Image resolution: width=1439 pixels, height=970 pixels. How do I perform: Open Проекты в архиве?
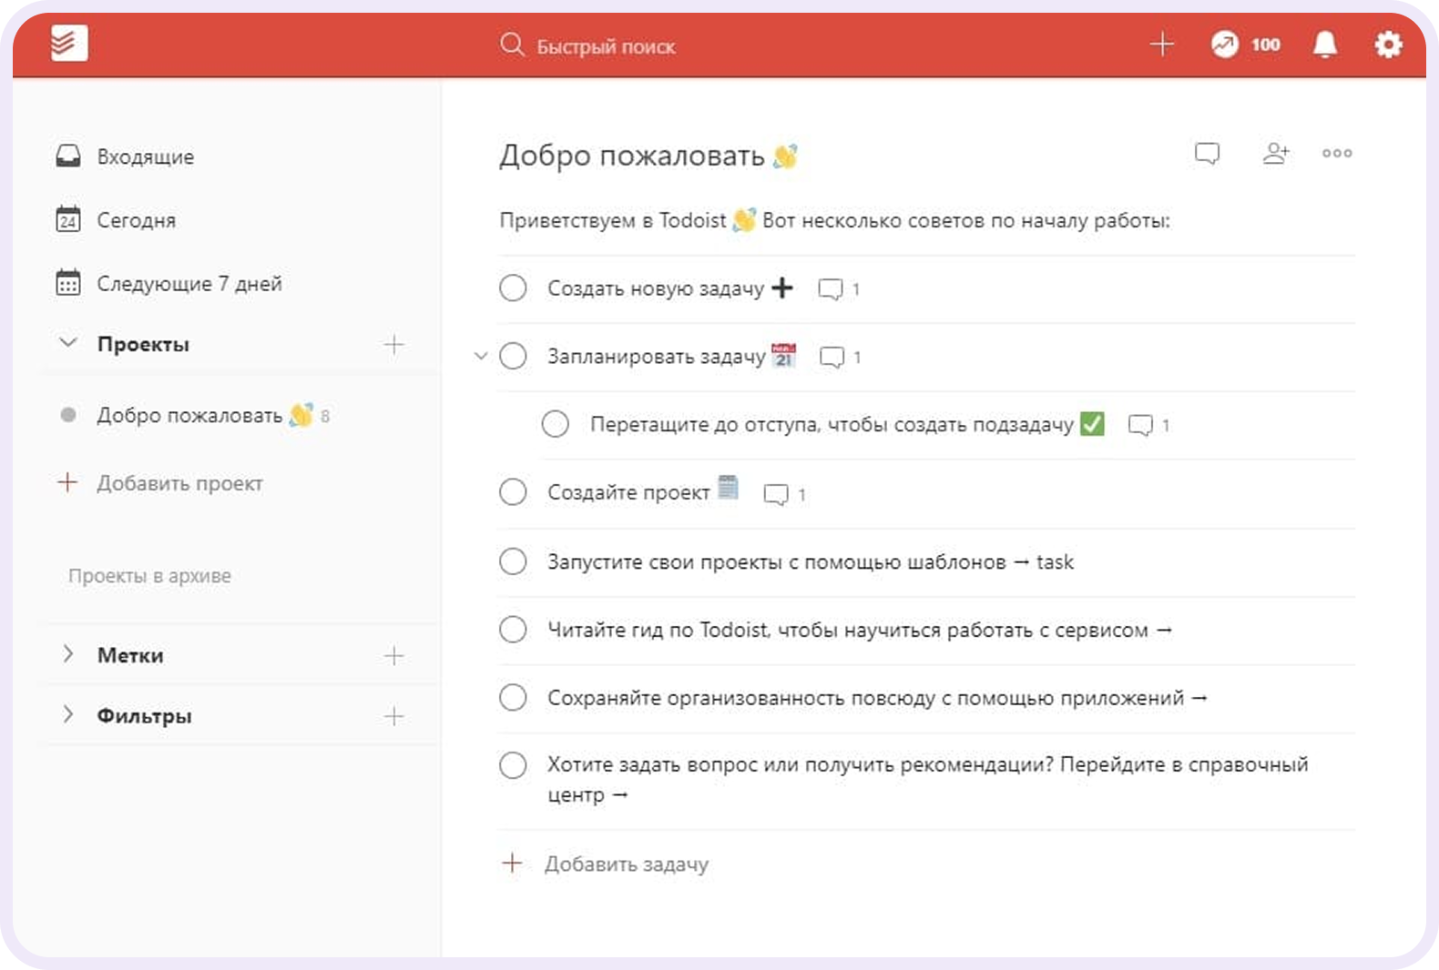point(149,576)
